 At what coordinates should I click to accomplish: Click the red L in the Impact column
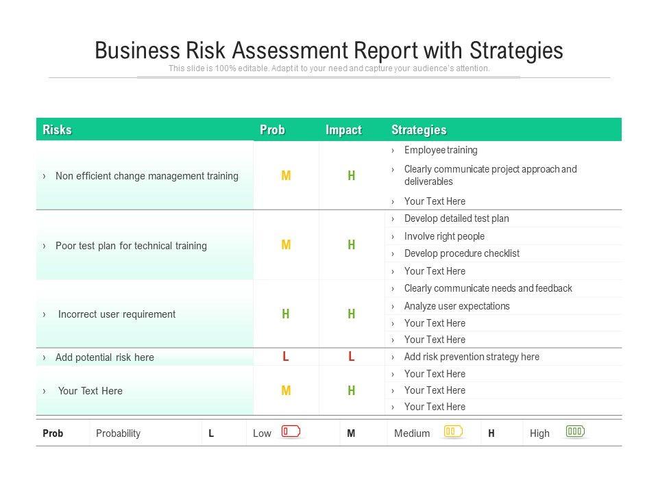click(351, 357)
